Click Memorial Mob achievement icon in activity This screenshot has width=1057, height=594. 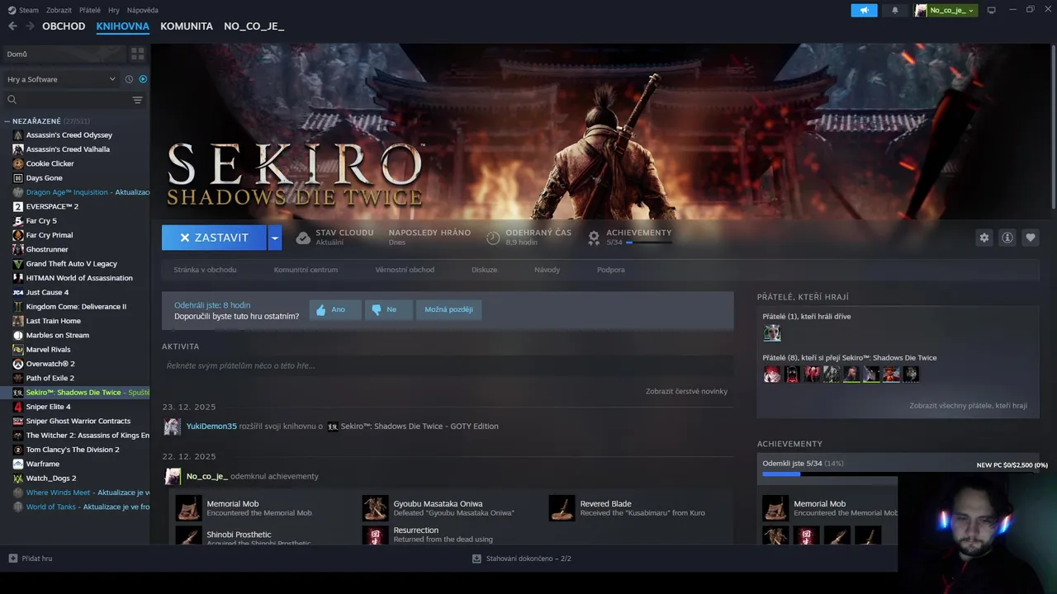[x=189, y=508]
